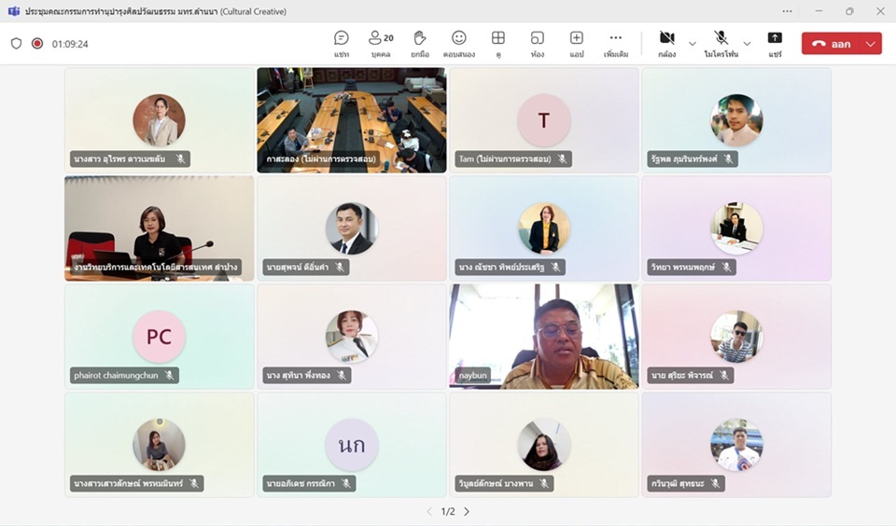Click the red Leave call button

pyautogui.click(x=831, y=44)
